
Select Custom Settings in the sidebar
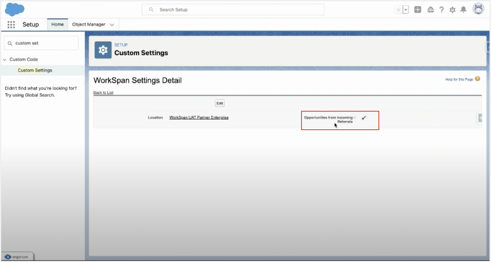(35, 70)
